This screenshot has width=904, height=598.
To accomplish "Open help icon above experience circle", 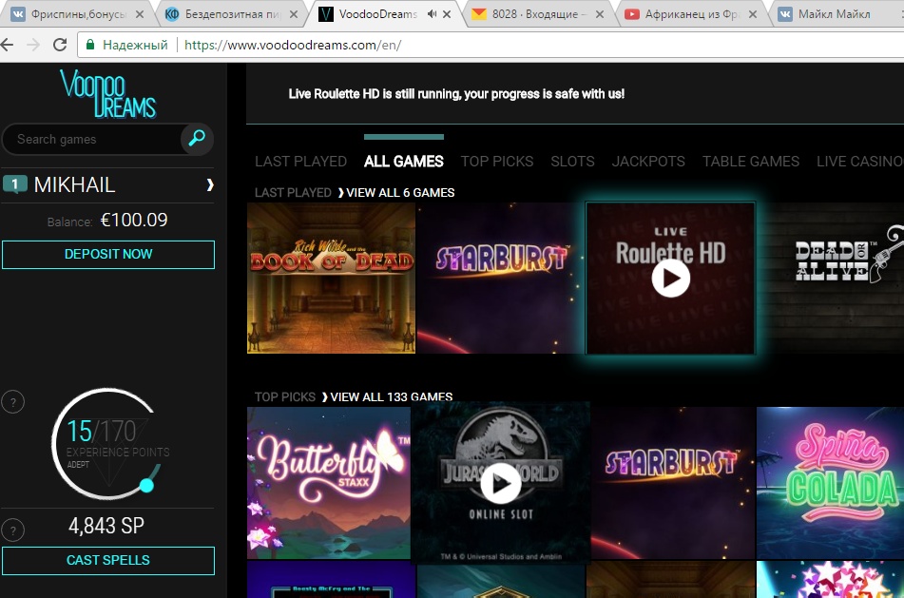I will pos(12,401).
